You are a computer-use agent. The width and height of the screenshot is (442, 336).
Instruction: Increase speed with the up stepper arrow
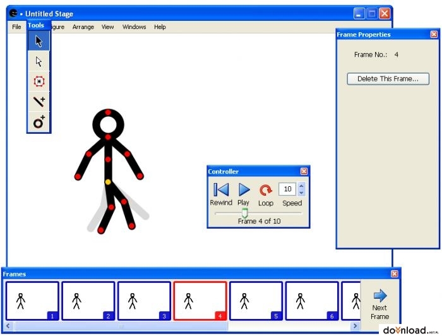301,186
